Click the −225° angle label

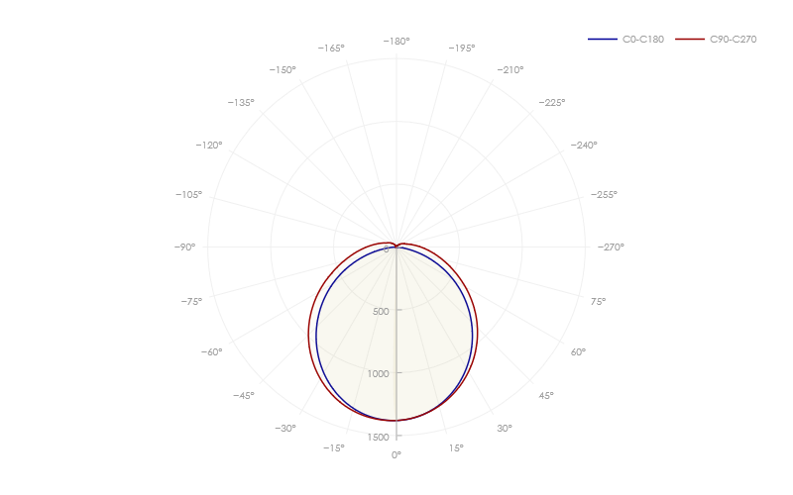[552, 103]
